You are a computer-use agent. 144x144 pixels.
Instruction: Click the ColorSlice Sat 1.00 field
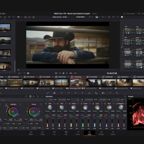pyautogui.click(x=82, y=100)
